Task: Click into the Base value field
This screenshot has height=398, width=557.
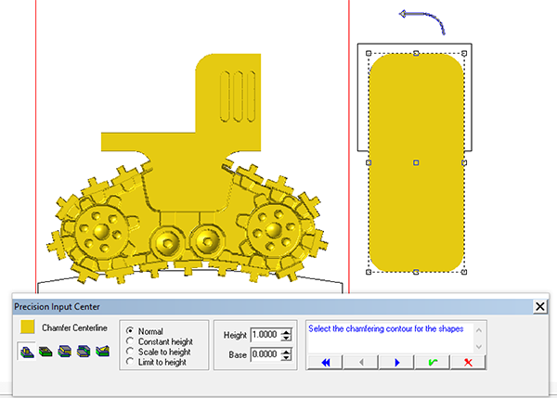Action: point(266,354)
